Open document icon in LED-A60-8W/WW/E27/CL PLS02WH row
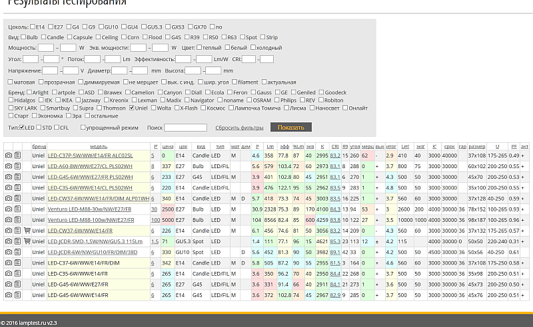This screenshot has width=533, height=327. coord(17,166)
